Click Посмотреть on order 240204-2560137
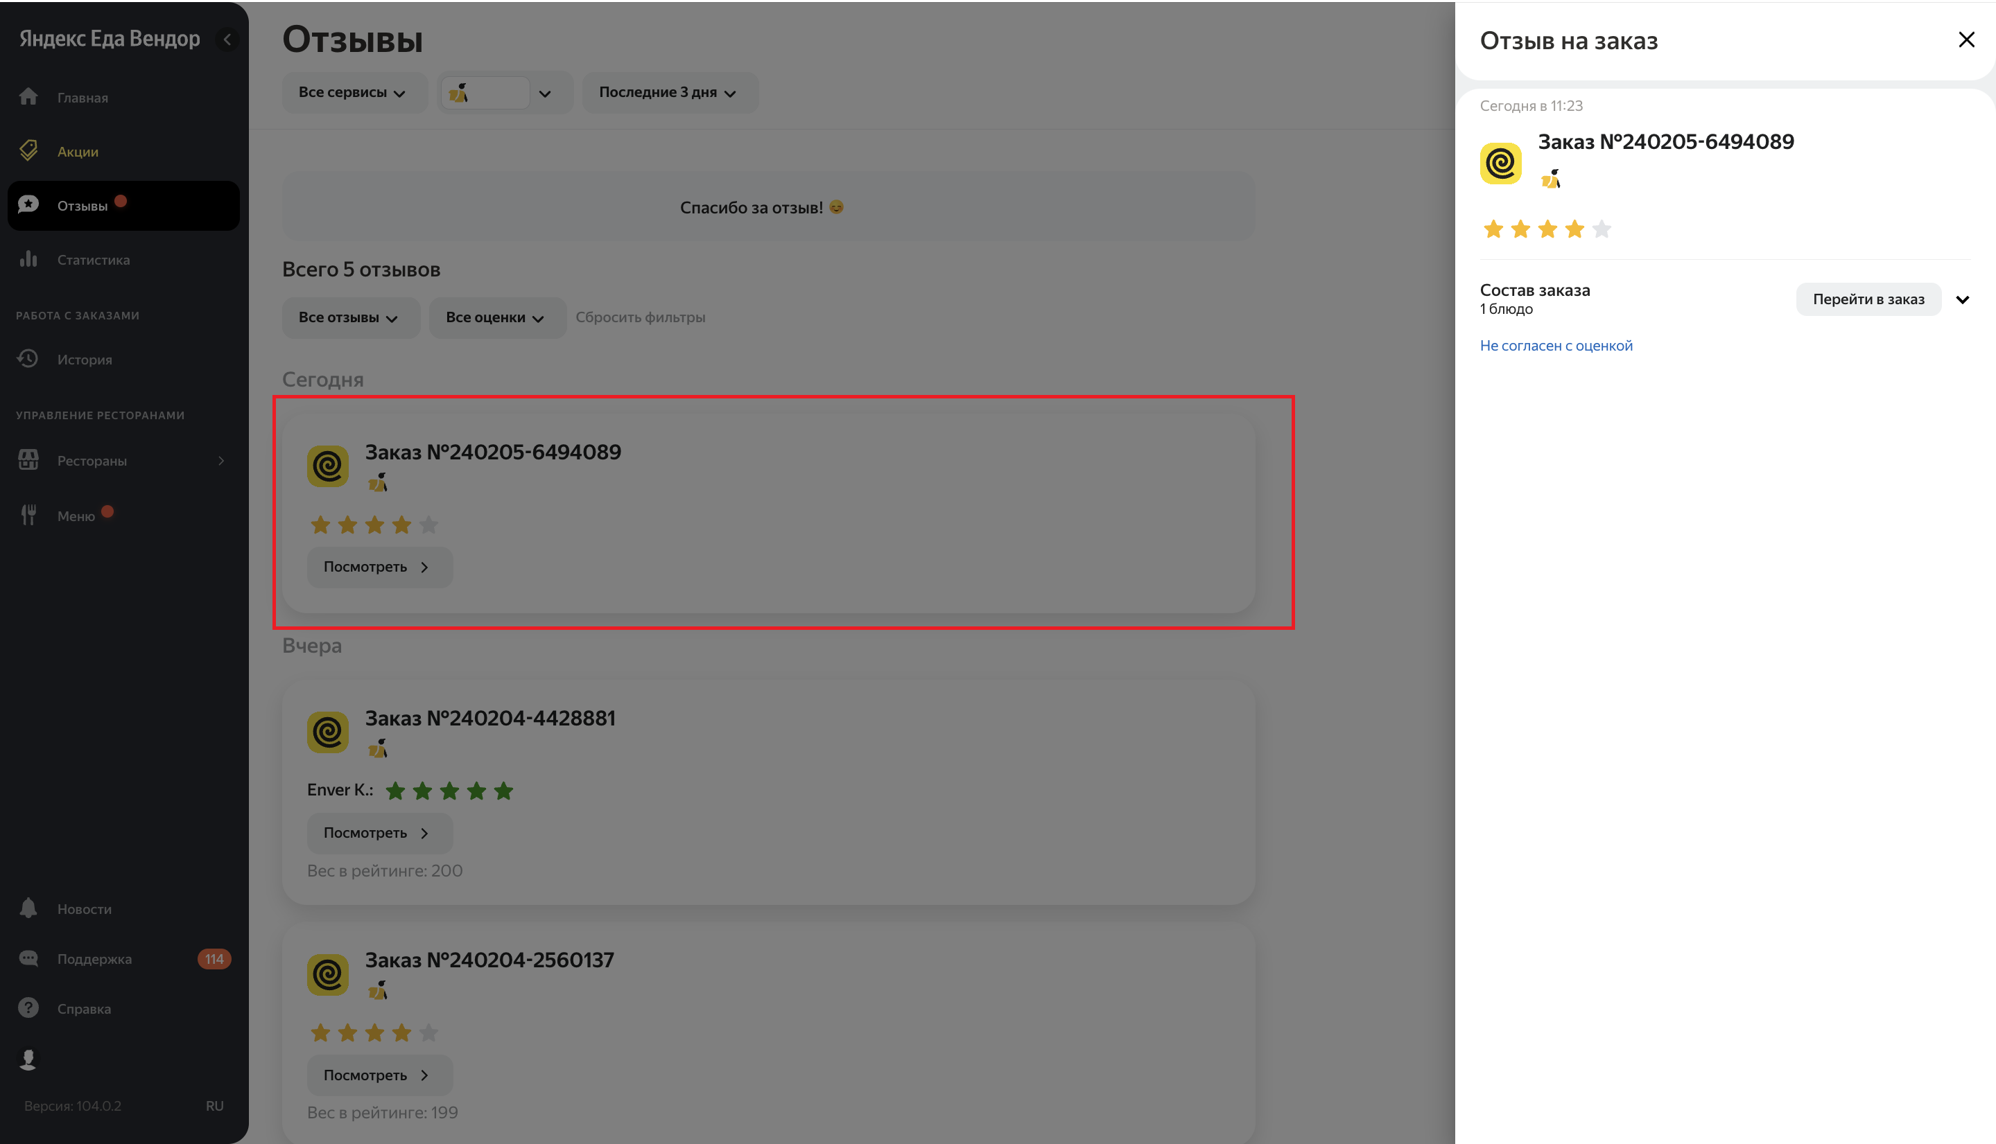This screenshot has height=1144, width=1996. (x=380, y=1075)
